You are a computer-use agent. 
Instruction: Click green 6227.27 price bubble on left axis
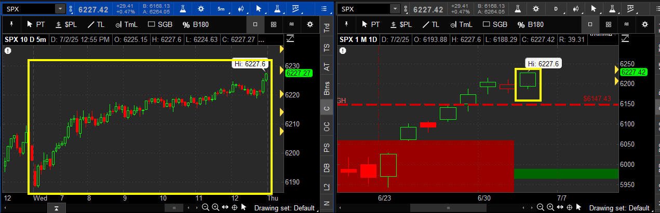tap(298, 74)
